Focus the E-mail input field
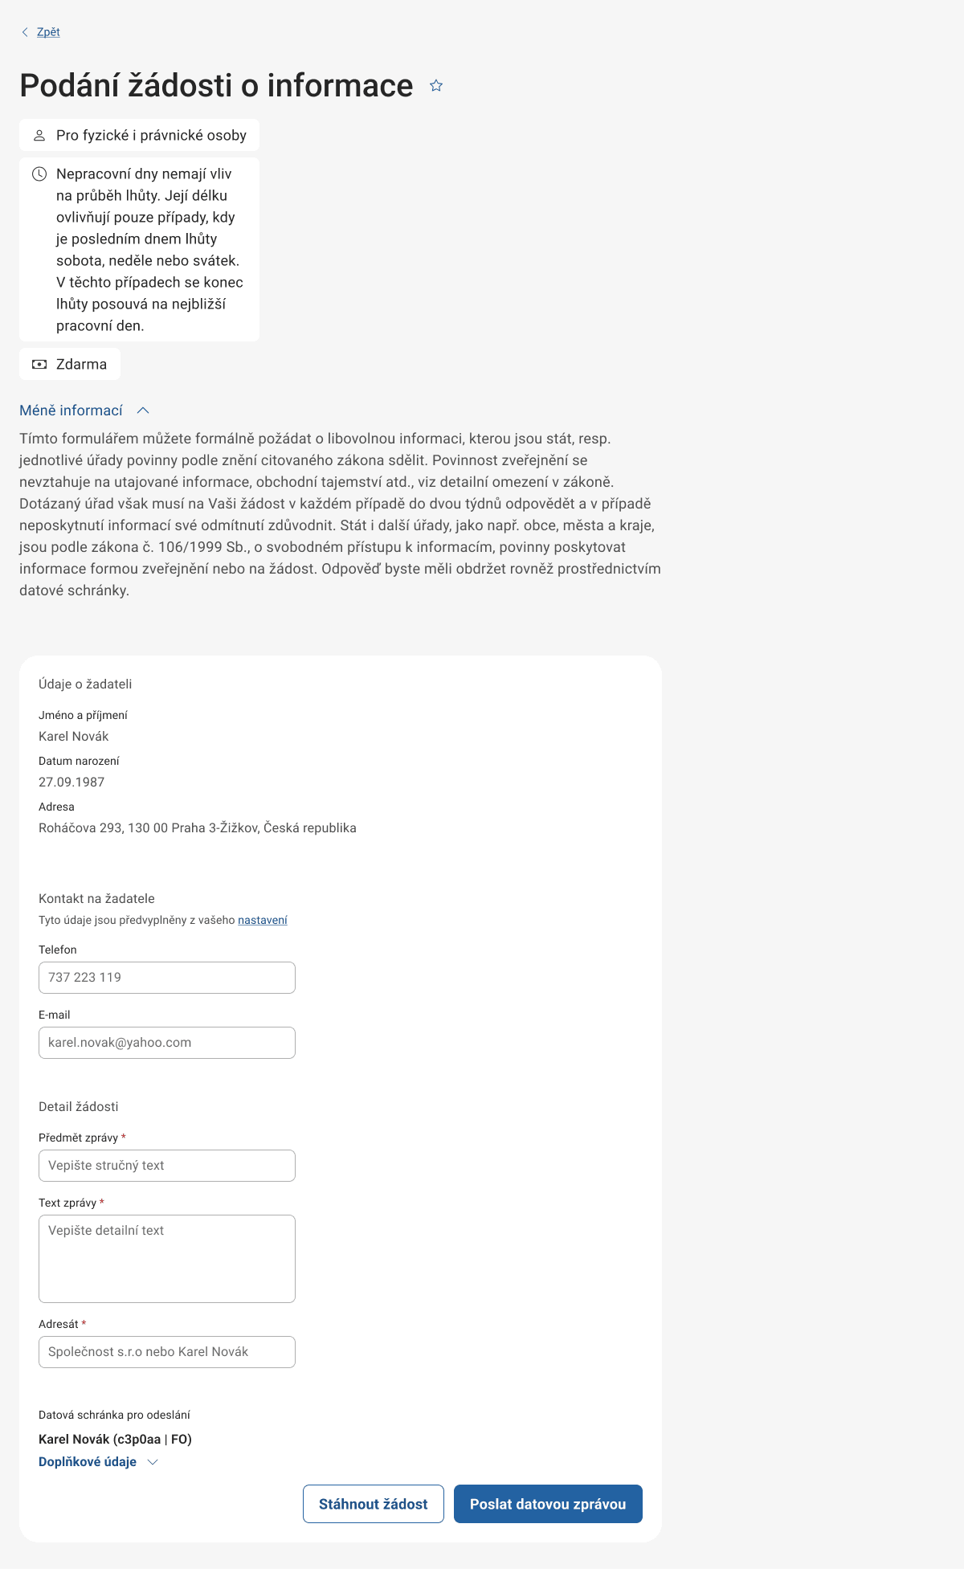964x1581 pixels. (167, 1043)
